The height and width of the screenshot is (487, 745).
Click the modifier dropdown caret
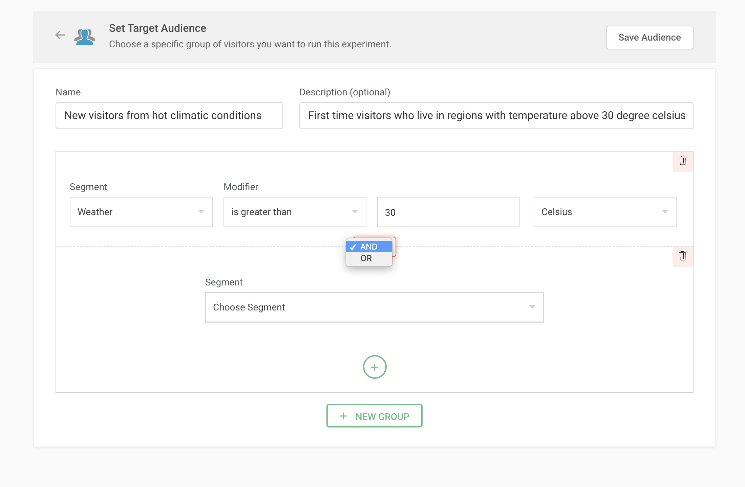coord(355,212)
